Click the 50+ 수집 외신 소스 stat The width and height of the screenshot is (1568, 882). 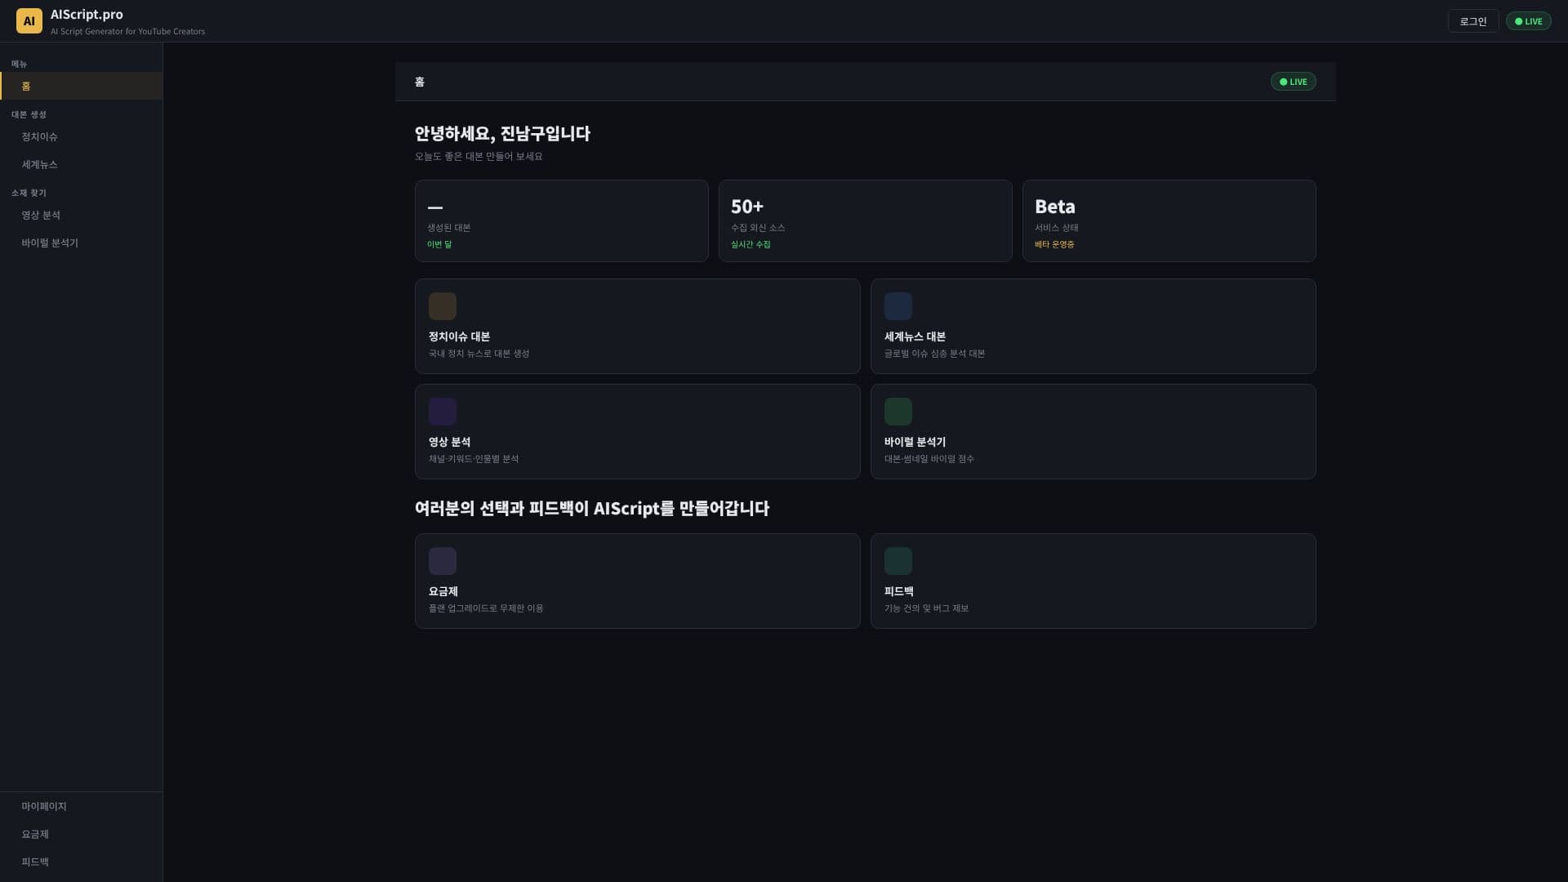(866, 220)
